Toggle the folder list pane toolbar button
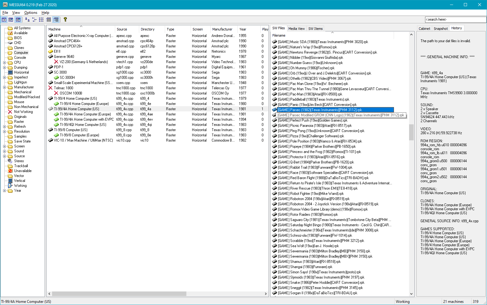 pyautogui.click(x=4, y=19)
